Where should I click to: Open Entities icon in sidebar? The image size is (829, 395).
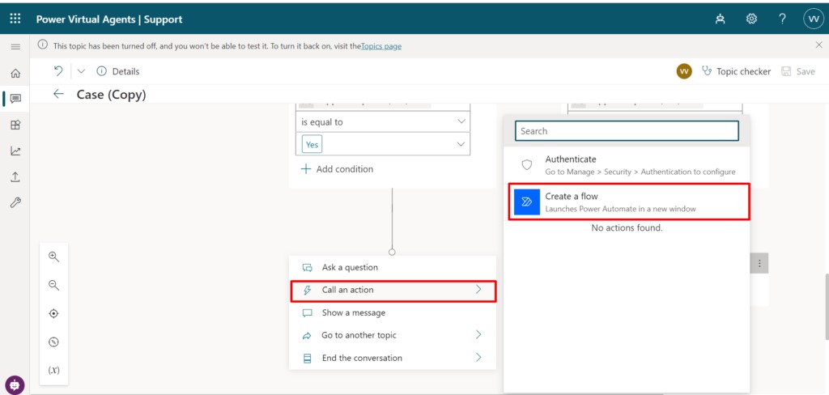pyautogui.click(x=15, y=125)
